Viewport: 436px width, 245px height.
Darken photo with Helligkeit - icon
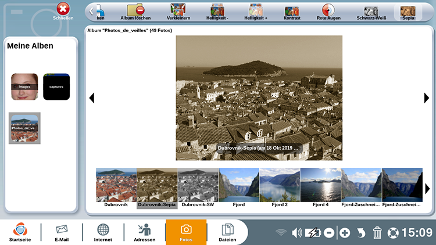pos(217,13)
